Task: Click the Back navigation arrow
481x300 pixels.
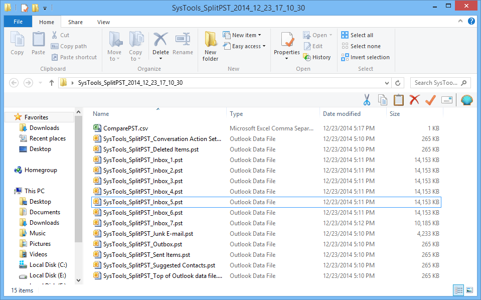Action: point(14,83)
